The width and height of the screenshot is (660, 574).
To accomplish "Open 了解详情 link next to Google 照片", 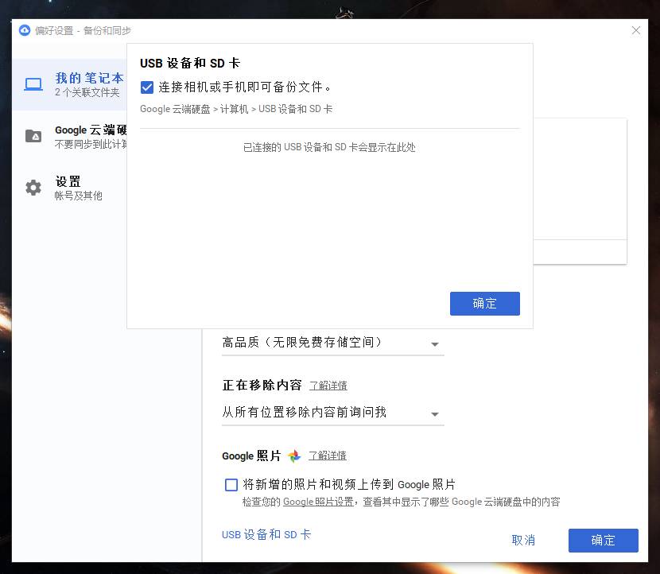I will pyautogui.click(x=328, y=456).
